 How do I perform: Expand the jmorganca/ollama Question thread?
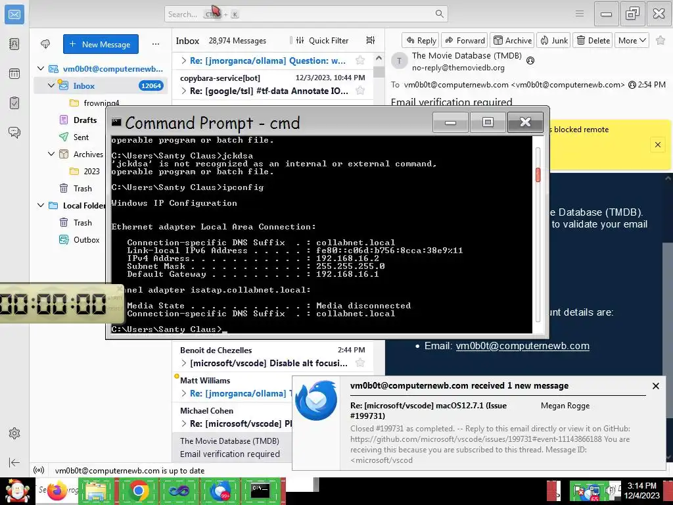pyautogui.click(x=184, y=60)
